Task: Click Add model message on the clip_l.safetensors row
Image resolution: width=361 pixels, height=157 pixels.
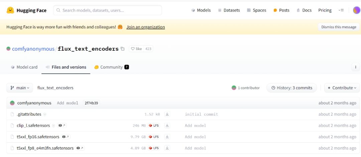Action: (x=196, y=126)
